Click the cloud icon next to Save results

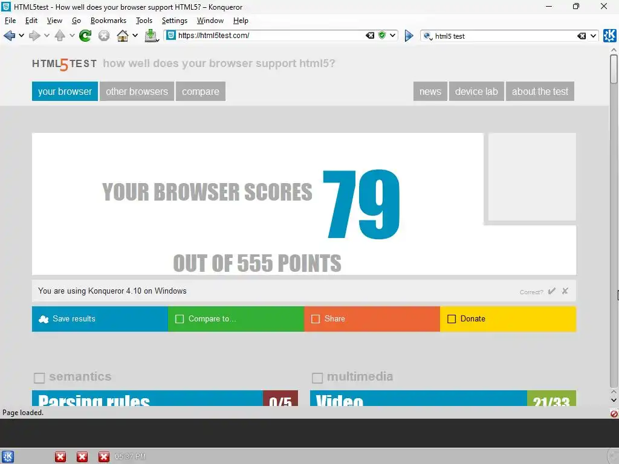44,319
